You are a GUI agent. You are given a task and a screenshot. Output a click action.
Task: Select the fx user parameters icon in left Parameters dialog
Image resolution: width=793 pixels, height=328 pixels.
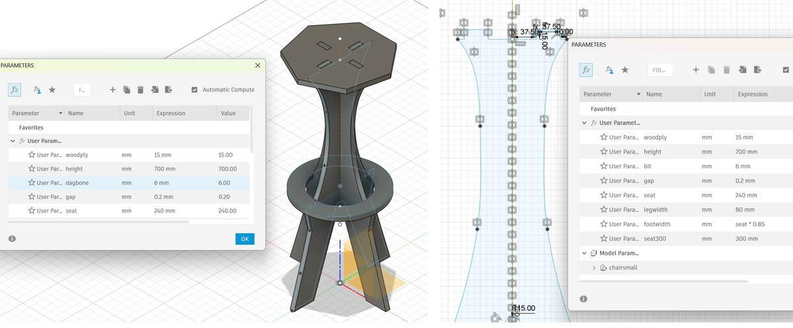pyautogui.click(x=15, y=90)
